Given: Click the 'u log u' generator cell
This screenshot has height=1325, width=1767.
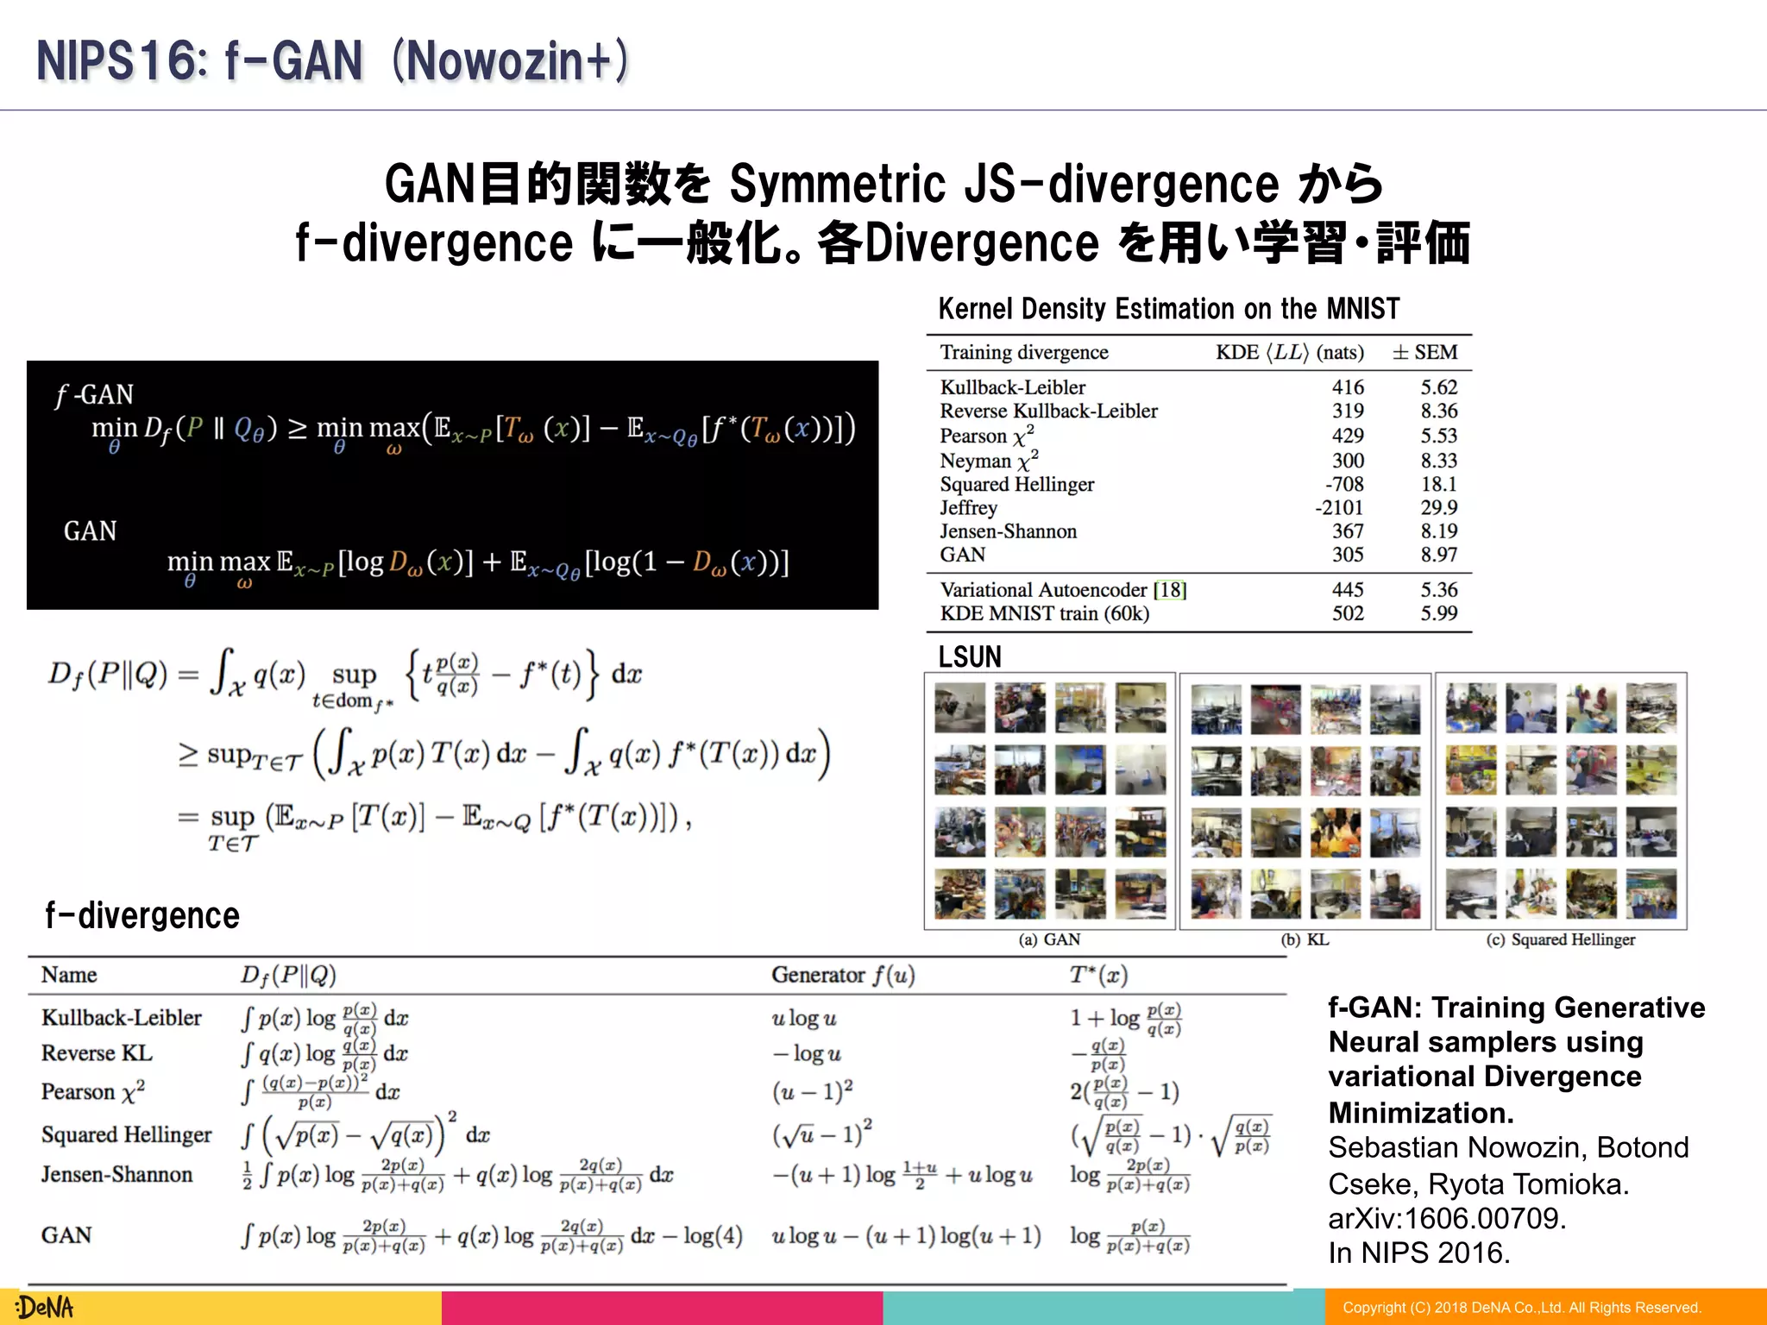Looking at the screenshot, I should (804, 1019).
